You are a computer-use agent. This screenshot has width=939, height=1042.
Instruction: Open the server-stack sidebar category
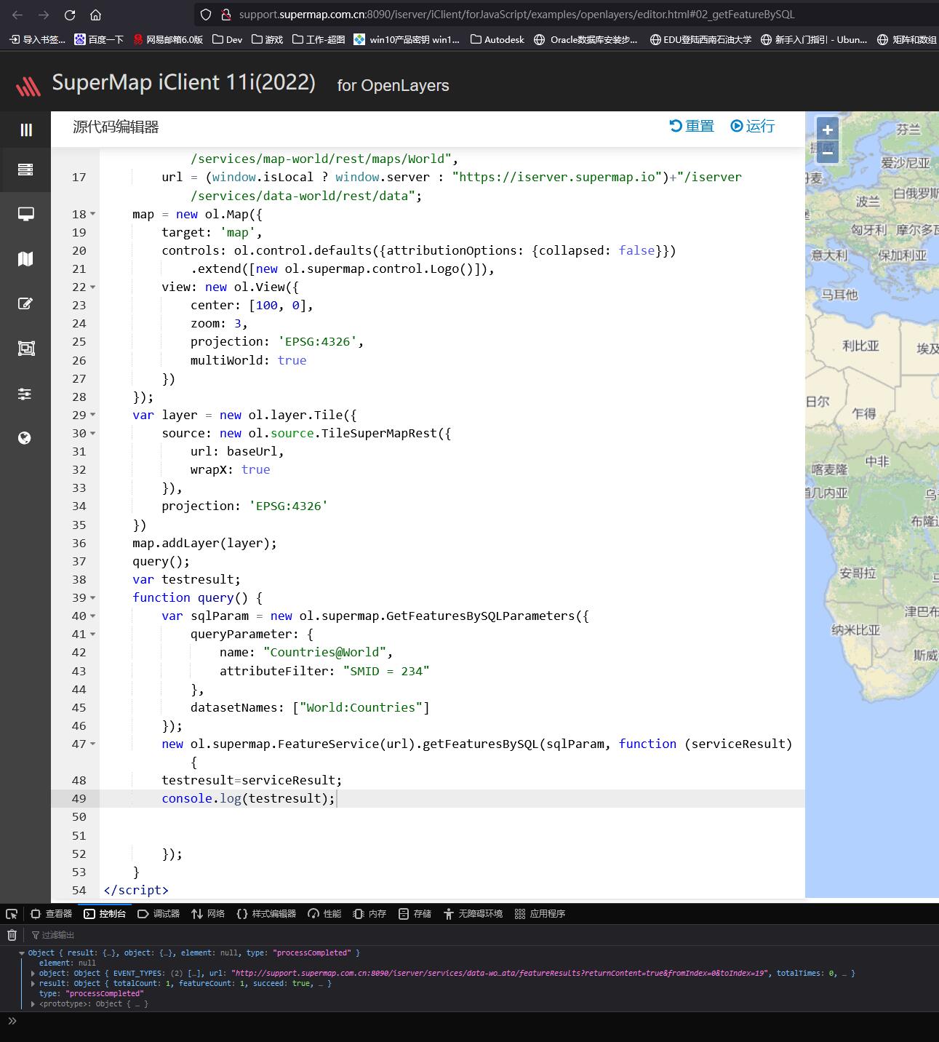pos(25,170)
